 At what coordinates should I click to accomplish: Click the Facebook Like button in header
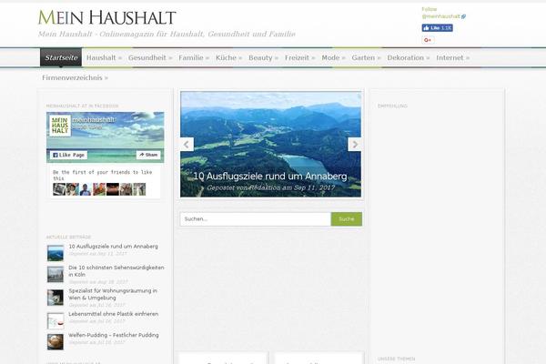tap(437, 28)
